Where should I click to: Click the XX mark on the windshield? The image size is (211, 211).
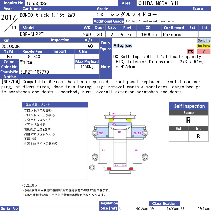point(114,124)
